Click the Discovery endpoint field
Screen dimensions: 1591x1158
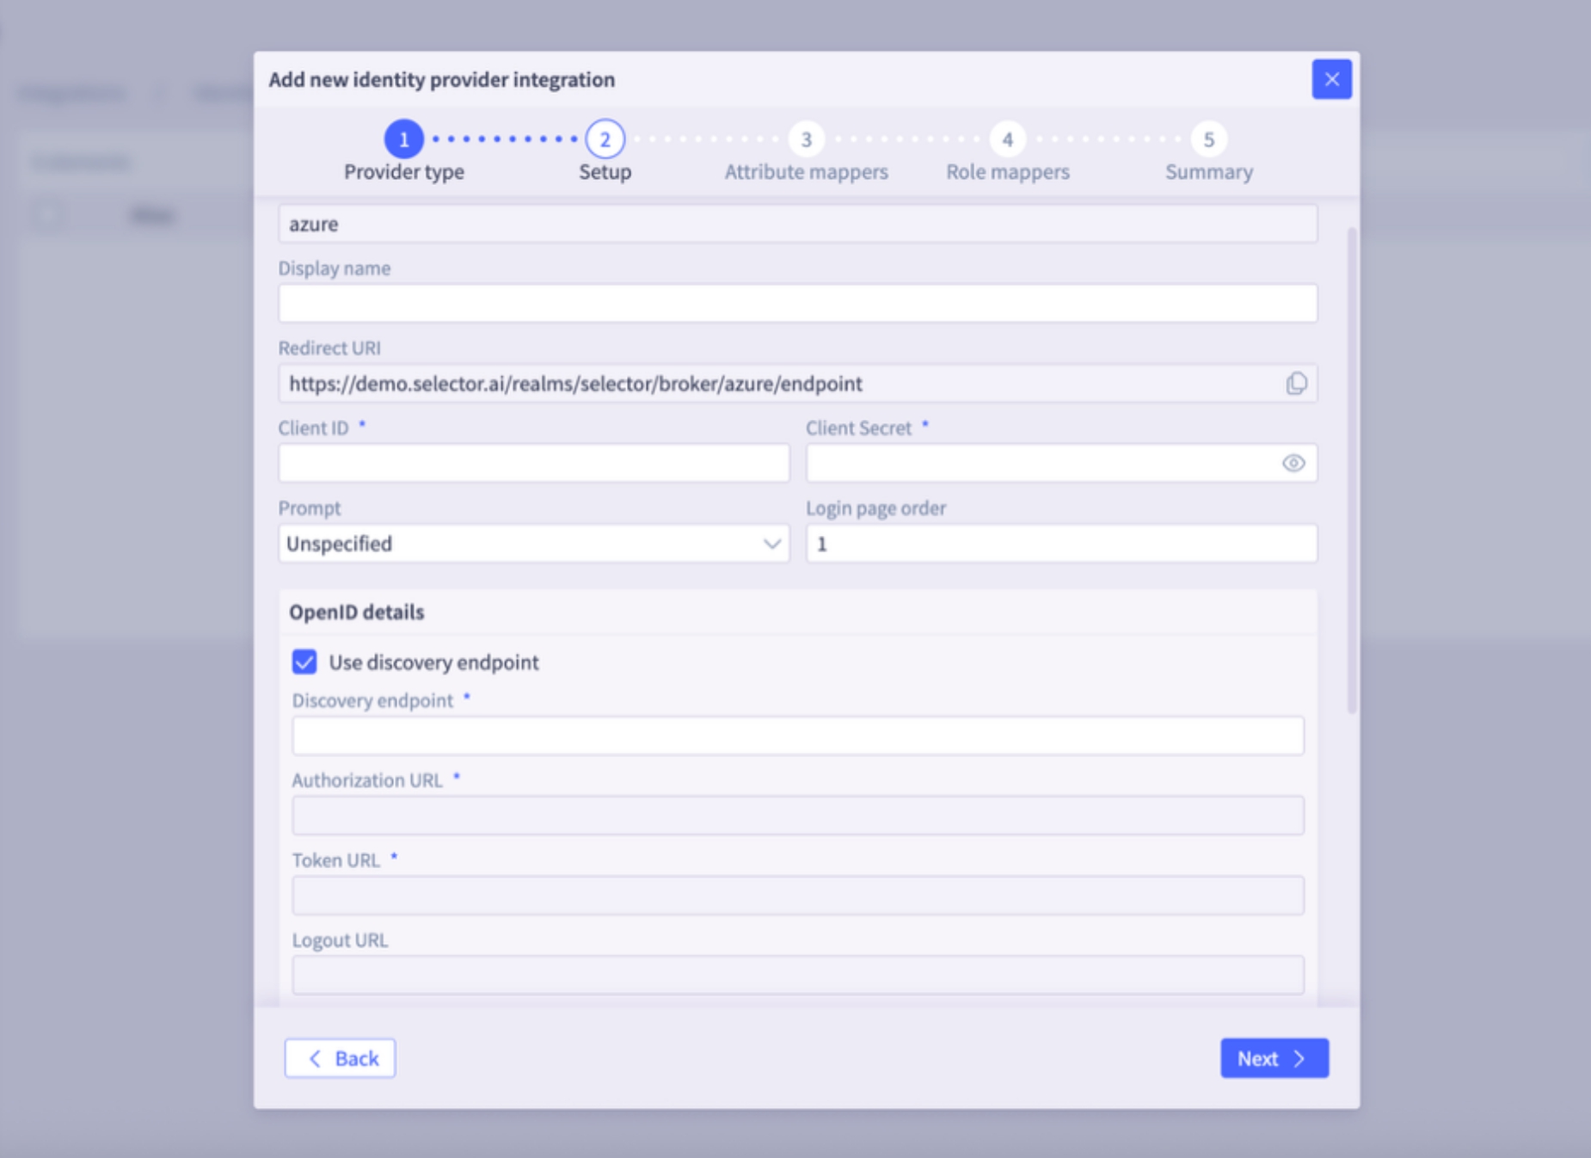click(x=798, y=736)
